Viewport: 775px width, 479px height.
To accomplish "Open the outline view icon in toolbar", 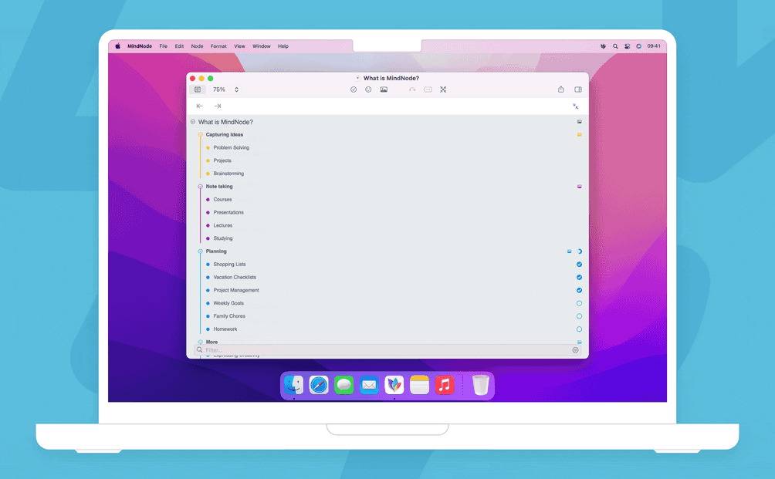I will (198, 89).
